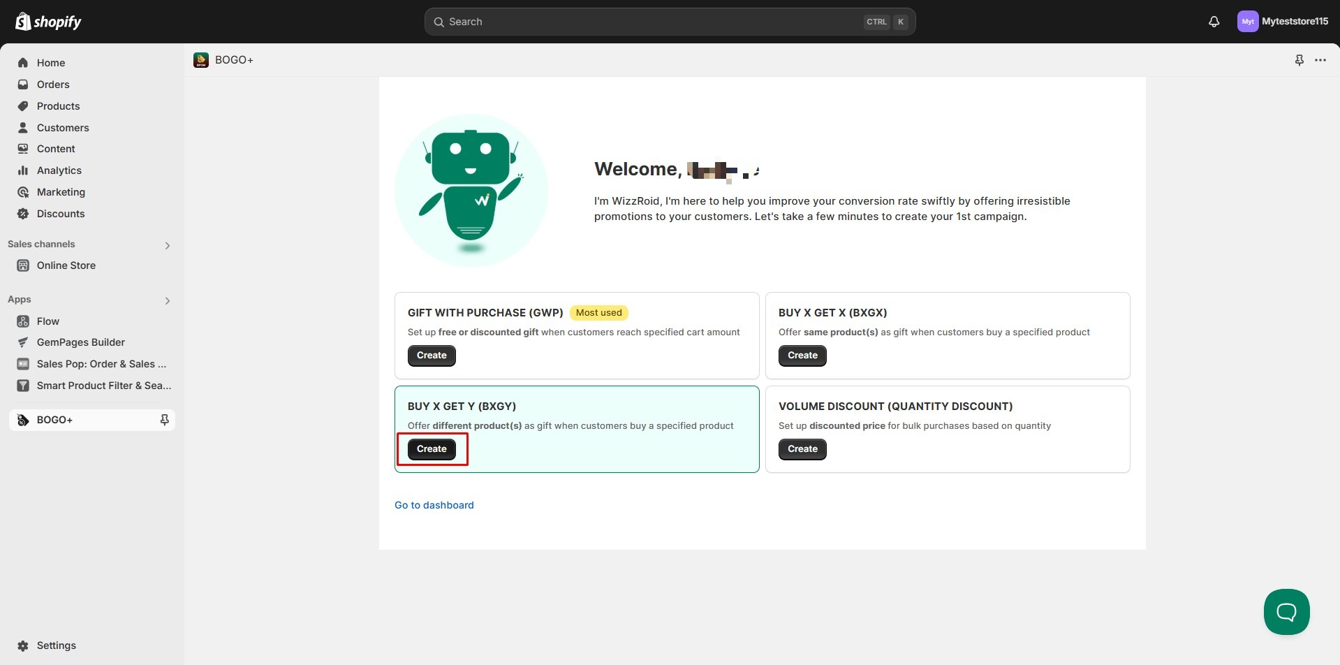Follow the Go to dashboard link
Screen dimensions: 1340x665
[434, 505]
